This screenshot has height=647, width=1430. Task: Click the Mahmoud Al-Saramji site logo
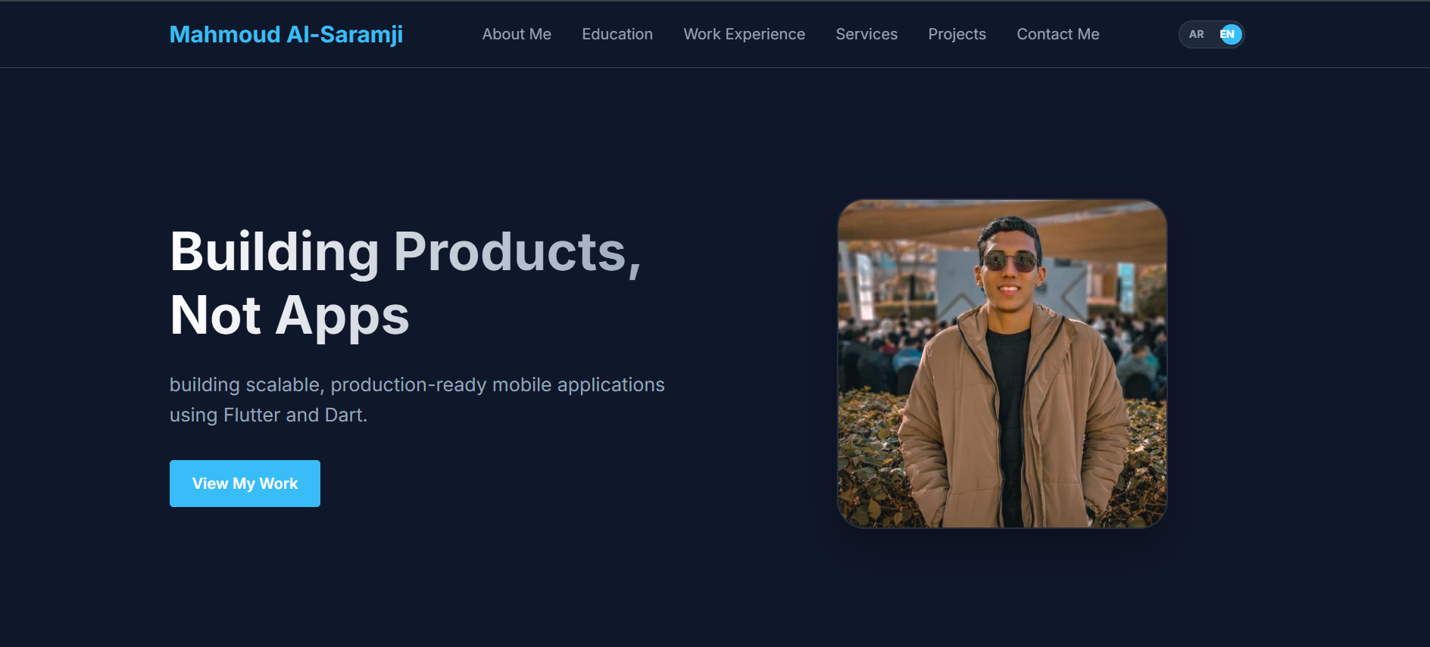tap(286, 34)
